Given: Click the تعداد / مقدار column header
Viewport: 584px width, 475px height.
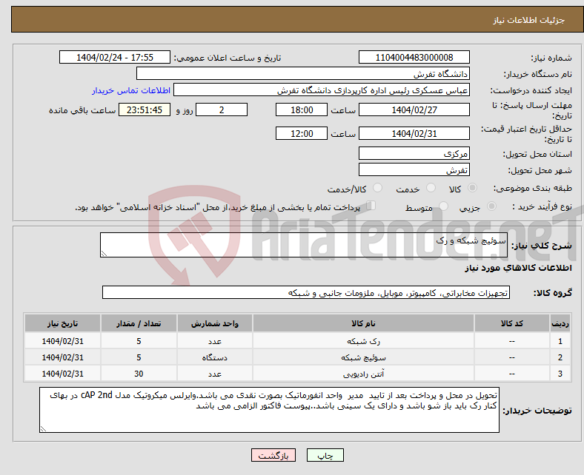Looking at the screenshot, I should coord(139,323).
